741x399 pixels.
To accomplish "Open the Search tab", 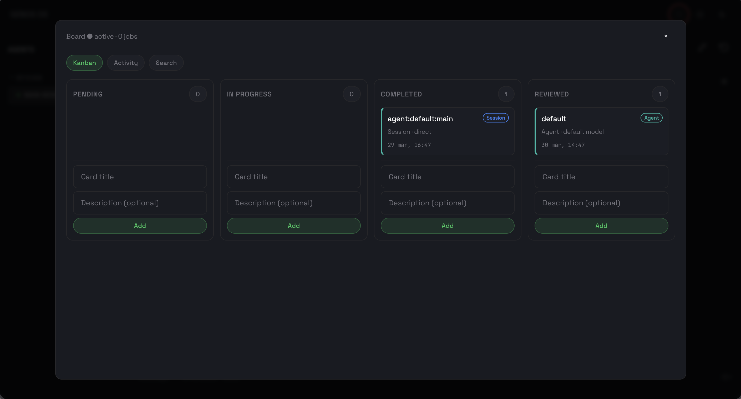I will (166, 63).
